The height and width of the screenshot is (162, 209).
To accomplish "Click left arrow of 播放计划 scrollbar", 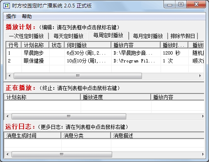I will 10,76.
